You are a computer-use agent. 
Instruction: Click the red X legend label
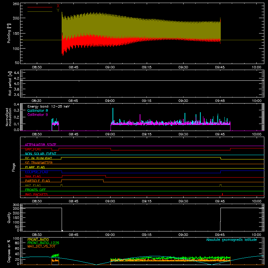tap(58, 6)
